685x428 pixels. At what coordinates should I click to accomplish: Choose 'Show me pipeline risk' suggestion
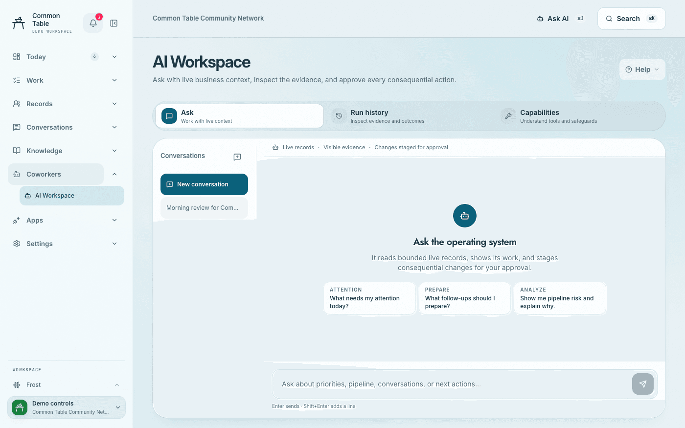[560, 298]
